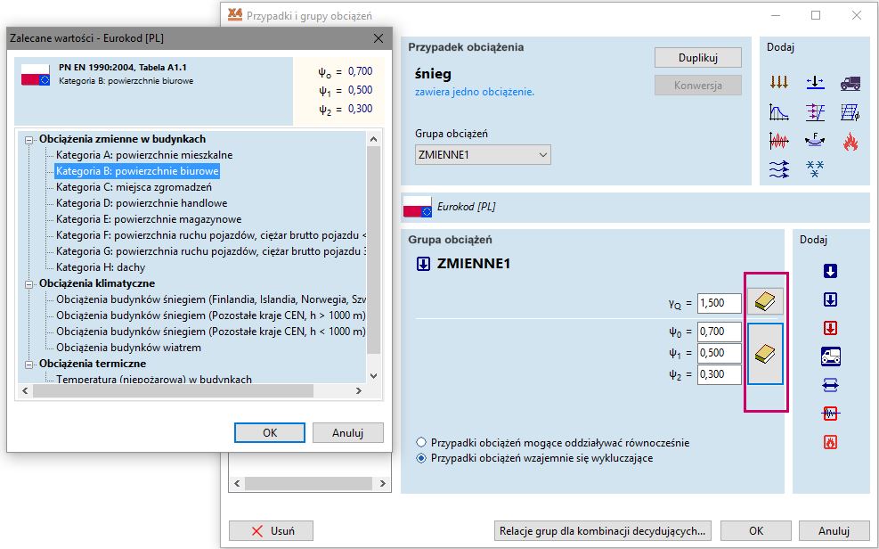Add a permanent load group with dark blue arrow icon
The image size is (879, 549).
tap(829, 271)
